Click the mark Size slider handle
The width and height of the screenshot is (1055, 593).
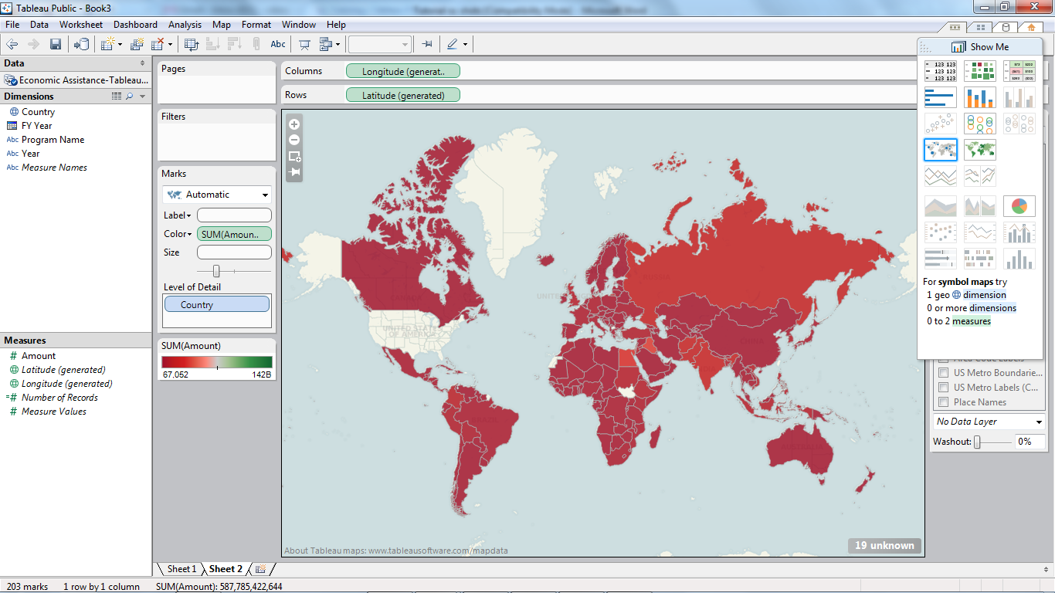[x=216, y=271]
